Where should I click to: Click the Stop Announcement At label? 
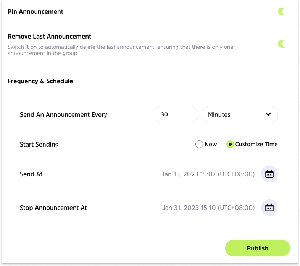tap(53, 208)
